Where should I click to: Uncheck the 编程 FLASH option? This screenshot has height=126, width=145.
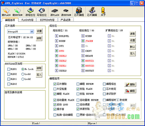tap(55, 94)
